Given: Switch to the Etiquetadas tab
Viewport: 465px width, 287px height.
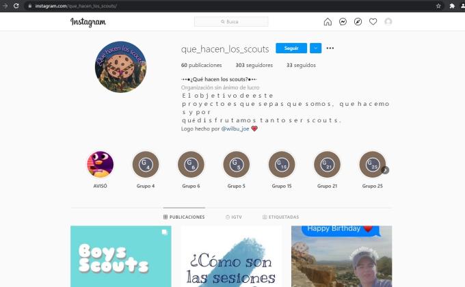Looking at the screenshot, I should [x=280, y=217].
